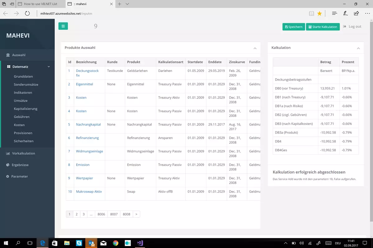The image size is (373, 248).
Task: Open the web note pen icon
Action: (345, 14)
